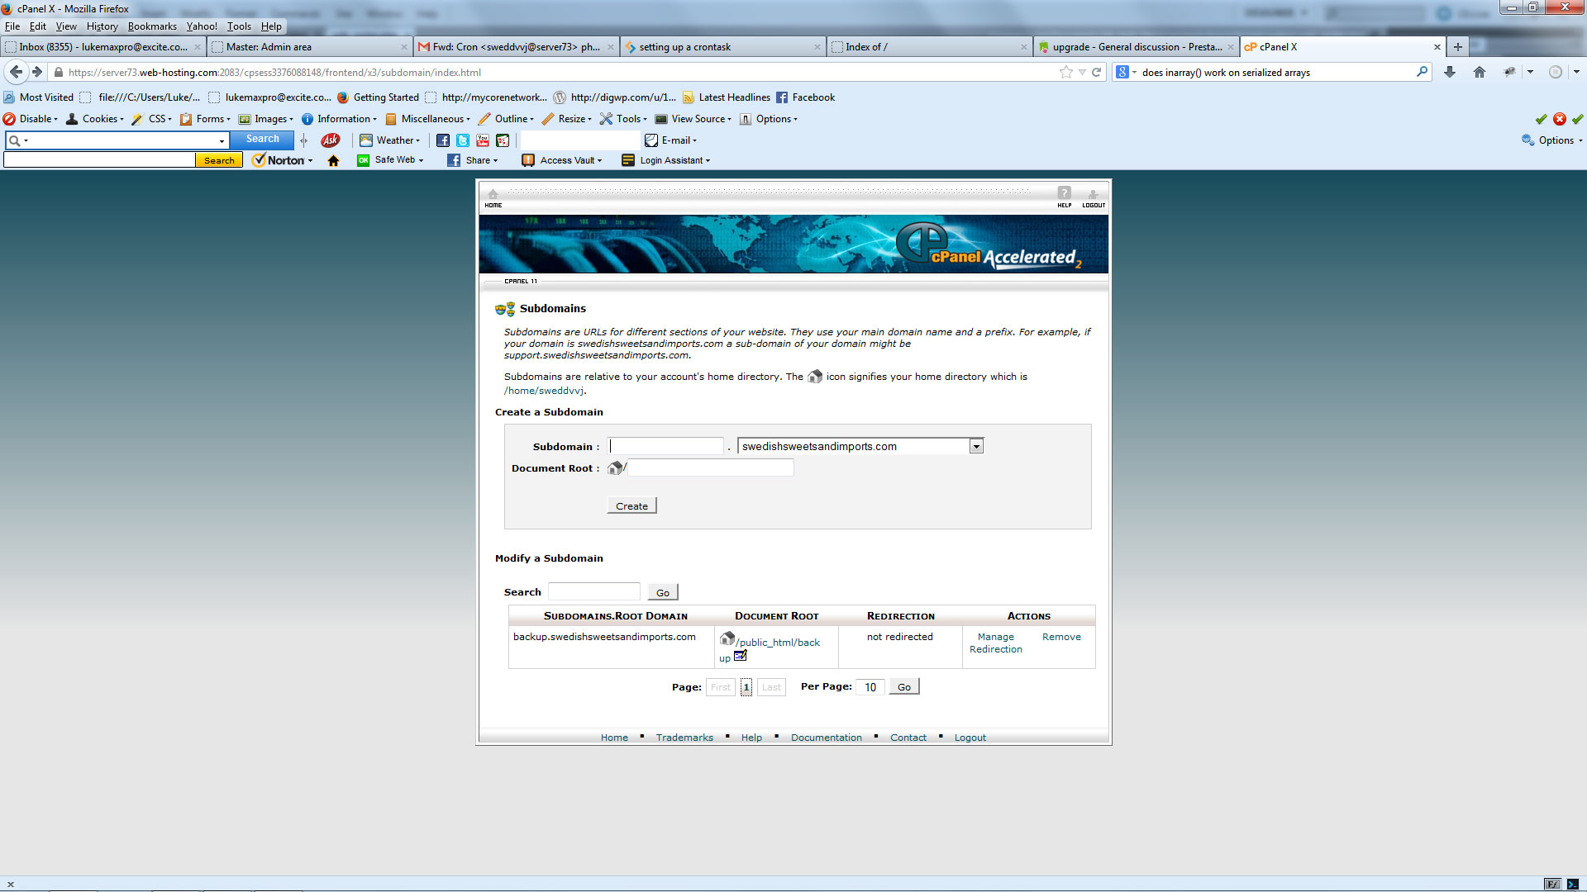Click the cPanel Logout icon
The height and width of the screenshot is (892, 1587).
pos(1093,195)
